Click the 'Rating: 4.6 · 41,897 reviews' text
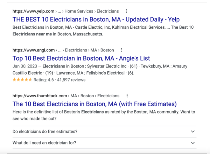The height and width of the screenshot is (154, 210). tap(59, 80)
